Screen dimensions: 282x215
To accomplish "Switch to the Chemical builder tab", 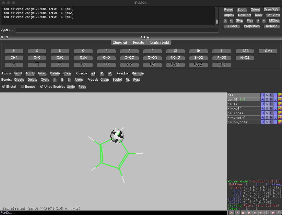I will [120, 43].
